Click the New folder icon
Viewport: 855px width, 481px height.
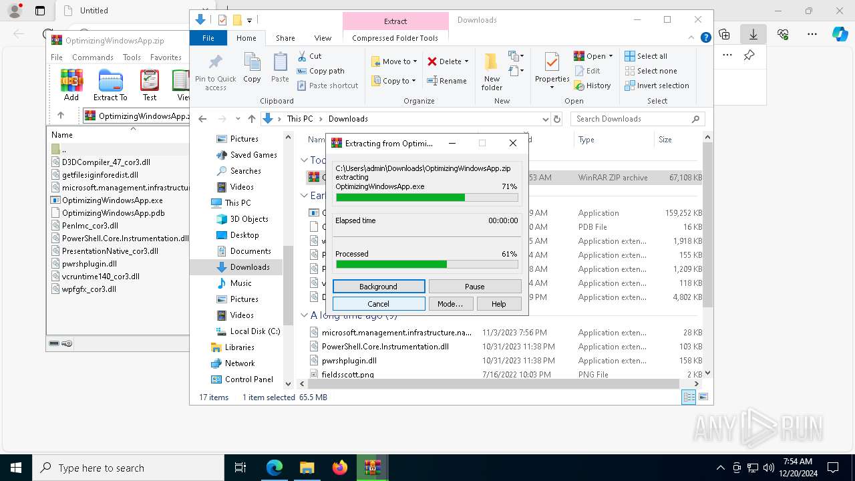click(x=492, y=71)
